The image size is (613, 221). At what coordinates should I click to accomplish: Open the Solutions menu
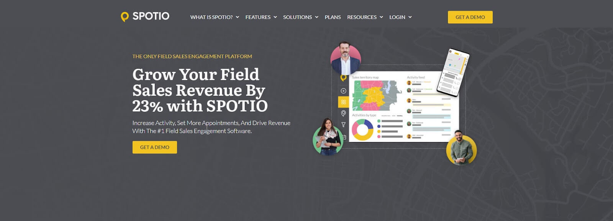(297, 17)
